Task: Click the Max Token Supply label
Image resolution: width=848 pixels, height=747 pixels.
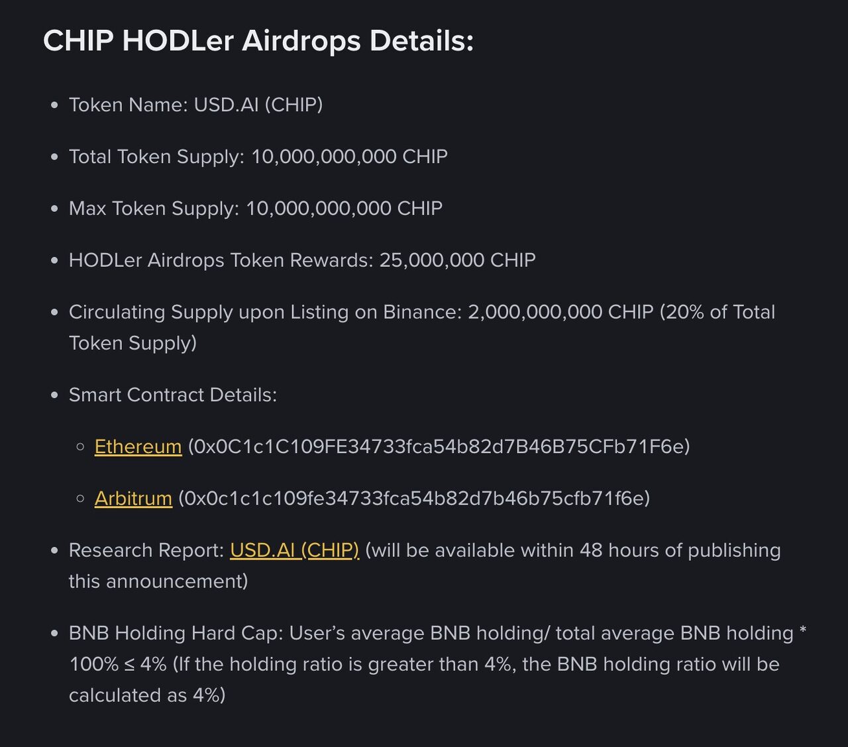Action: click(154, 208)
